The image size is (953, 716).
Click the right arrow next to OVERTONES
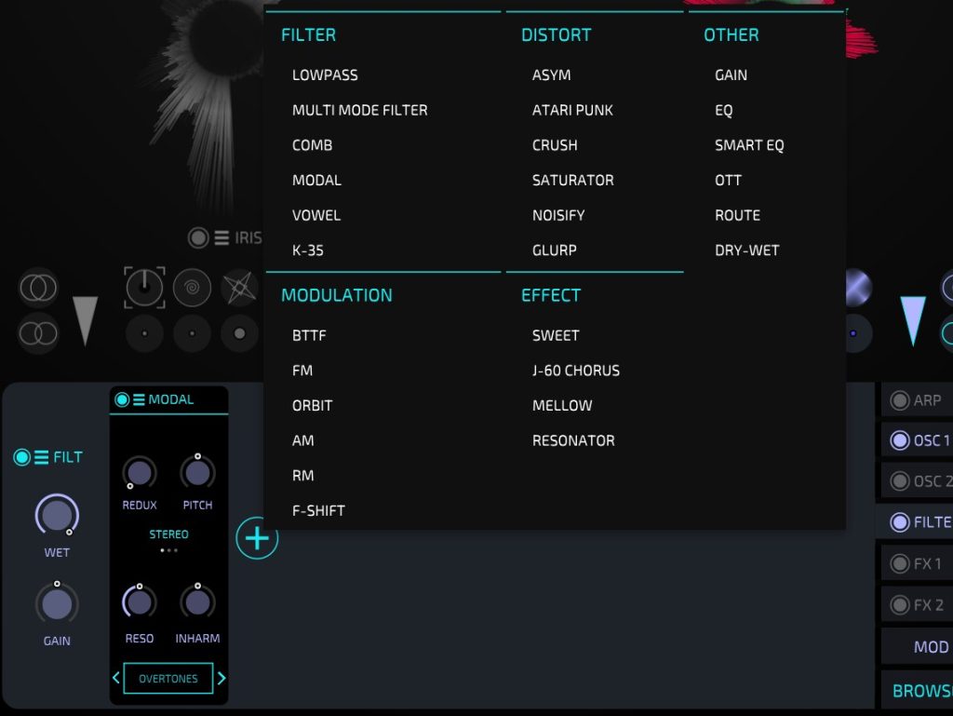pyautogui.click(x=221, y=679)
